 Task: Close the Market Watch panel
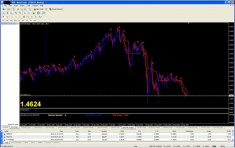(18, 24)
